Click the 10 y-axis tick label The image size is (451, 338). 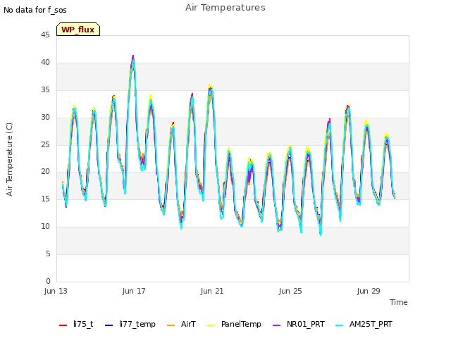pyautogui.click(x=45, y=226)
